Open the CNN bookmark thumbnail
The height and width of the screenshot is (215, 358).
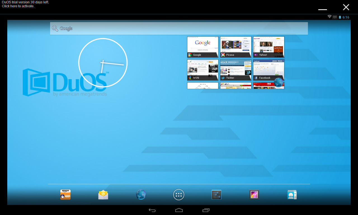[x=269, y=86]
